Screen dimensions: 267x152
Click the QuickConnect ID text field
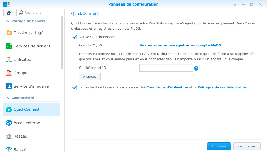coord(166,68)
